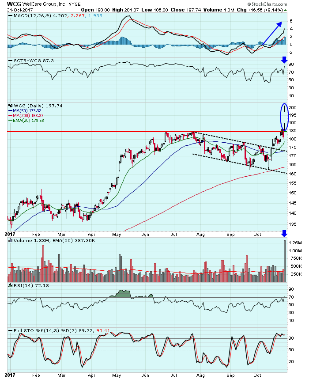Image resolution: width=309 pixels, height=379 pixels.
Task: Click the blue MACD histogram value 1.935
Action: [x=95, y=16]
